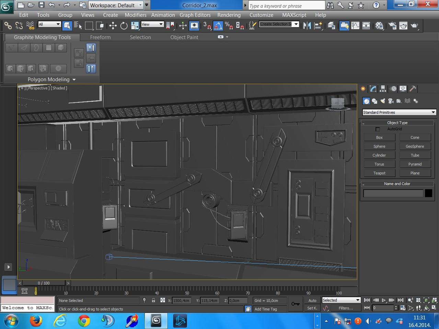Image resolution: width=439 pixels, height=329 pixels.
Task: Open Google Chrome from the taskbar
Action: coord(84,321)
